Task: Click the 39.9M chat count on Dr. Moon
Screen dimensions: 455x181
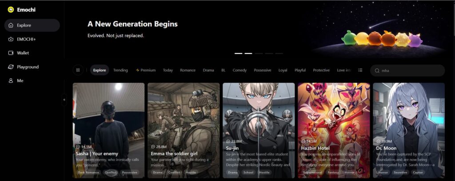Action: click(384, 141)
